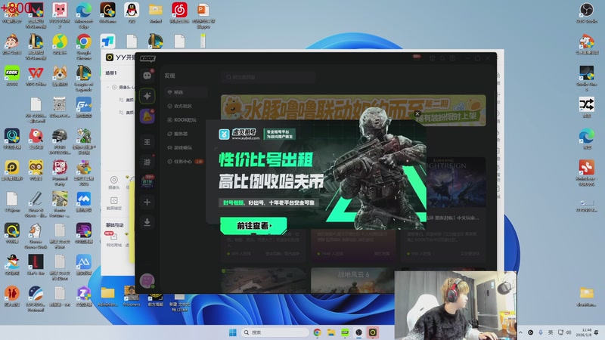Image resolution: width=605 pixels, height=340 pixels.
Task: Open the Corgi dog desktop shortcut
Action: pyautogui.click(x=60, y=75)
